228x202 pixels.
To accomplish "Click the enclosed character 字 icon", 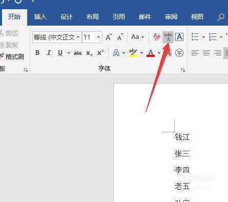I will coord(179,53).
